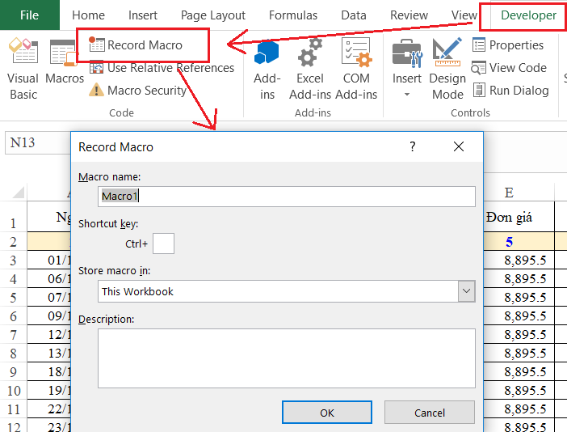Select row 11 header
Viewport: 567px width, 432px height.
click(x=14, y=409)
